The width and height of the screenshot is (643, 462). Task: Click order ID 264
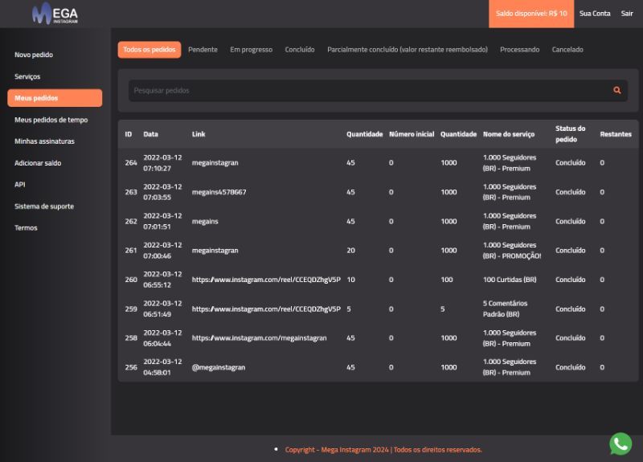(x=131, y=163)
